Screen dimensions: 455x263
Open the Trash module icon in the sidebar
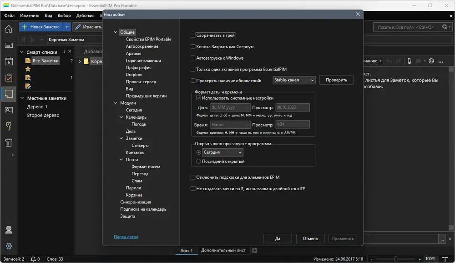pos(9,142)
